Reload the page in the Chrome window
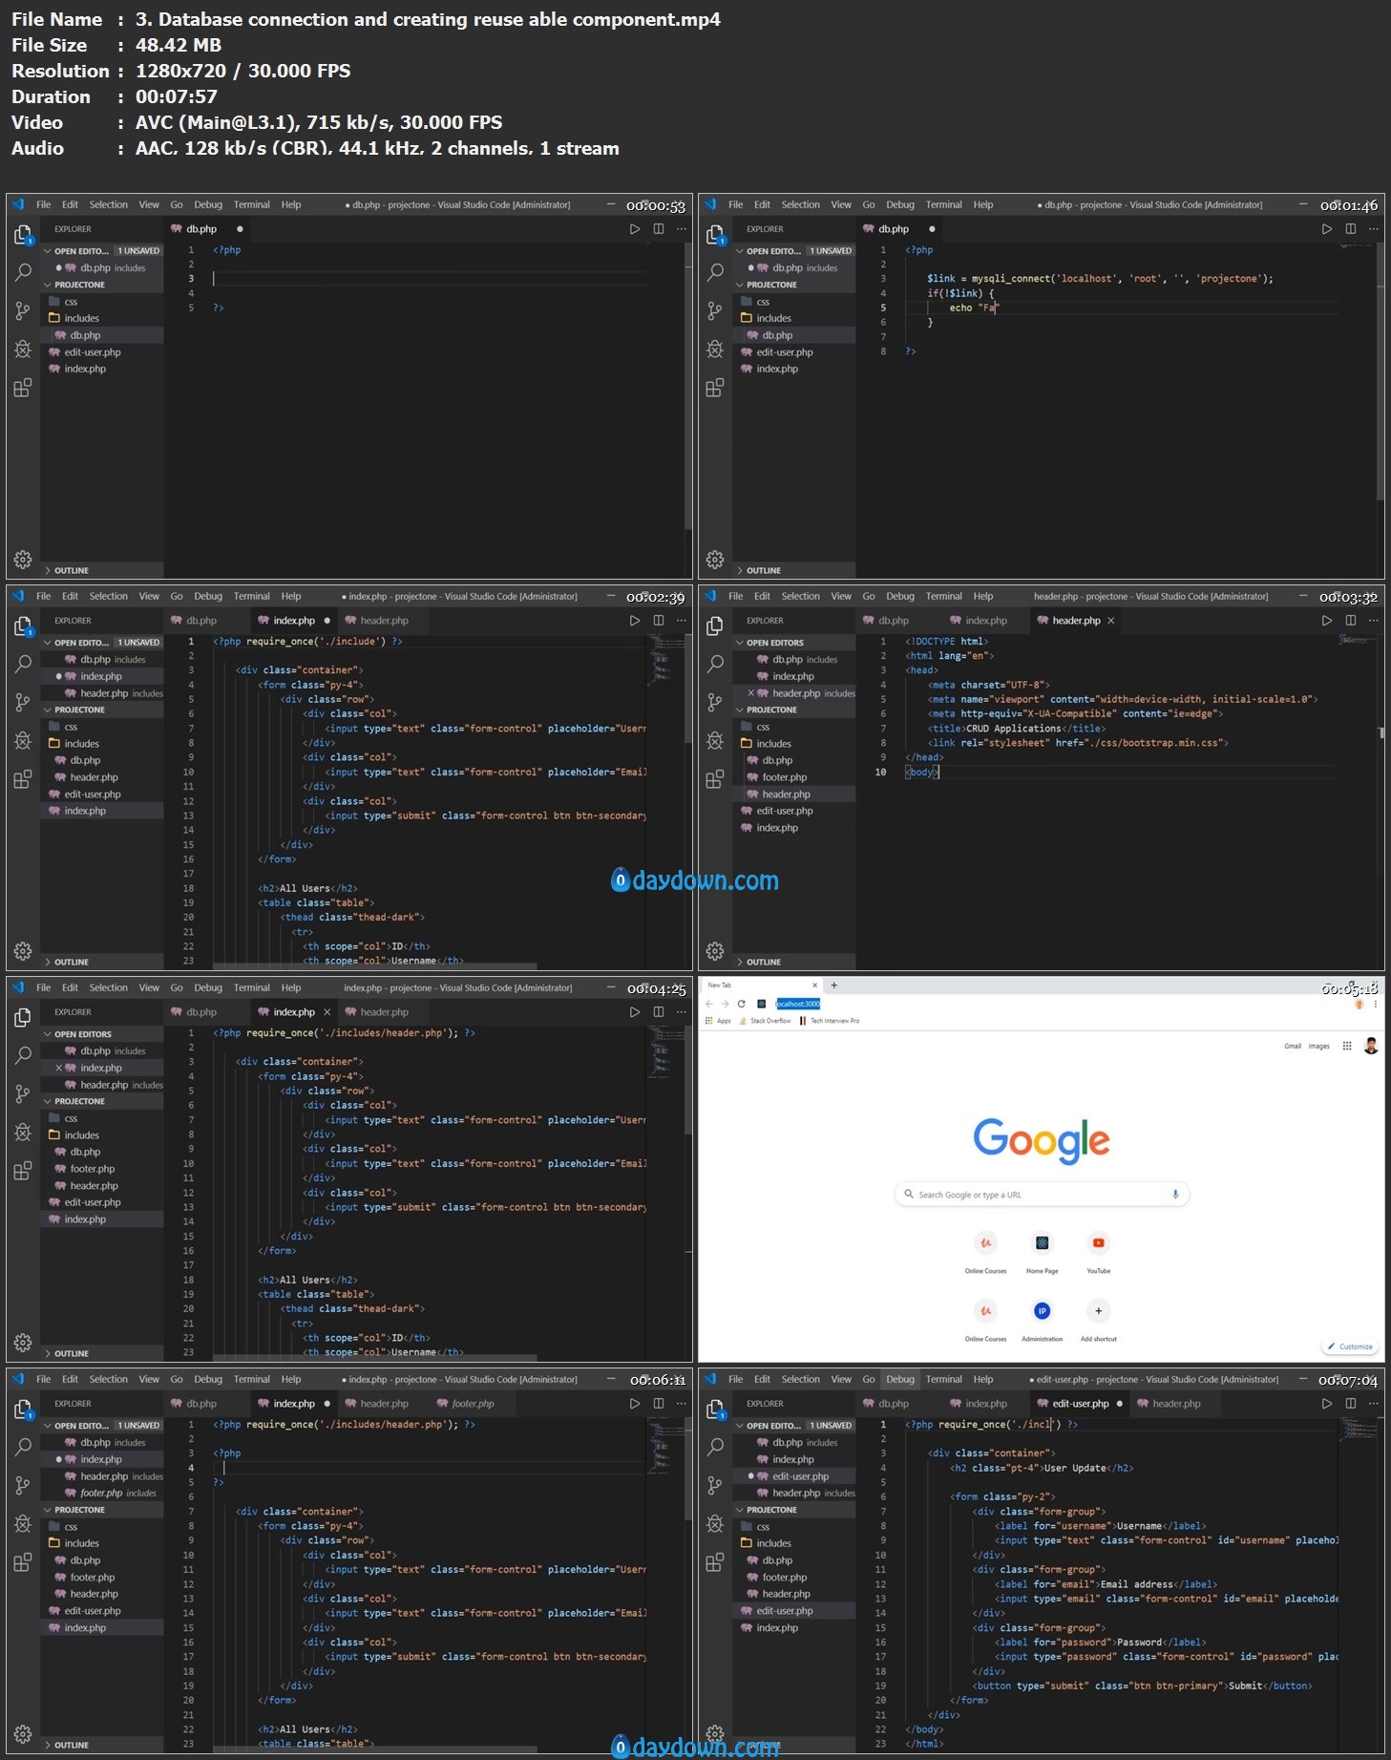 [741, 1004]
